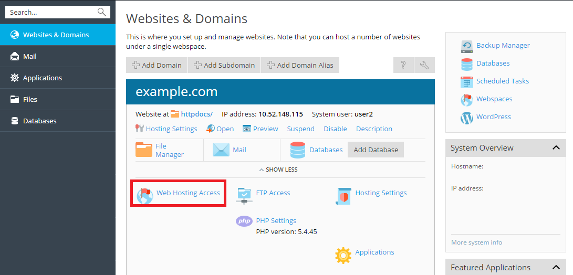Click the wrench settings button

[425, 66]
